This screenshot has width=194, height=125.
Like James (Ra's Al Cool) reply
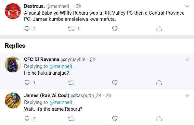[x=115, y=119]
